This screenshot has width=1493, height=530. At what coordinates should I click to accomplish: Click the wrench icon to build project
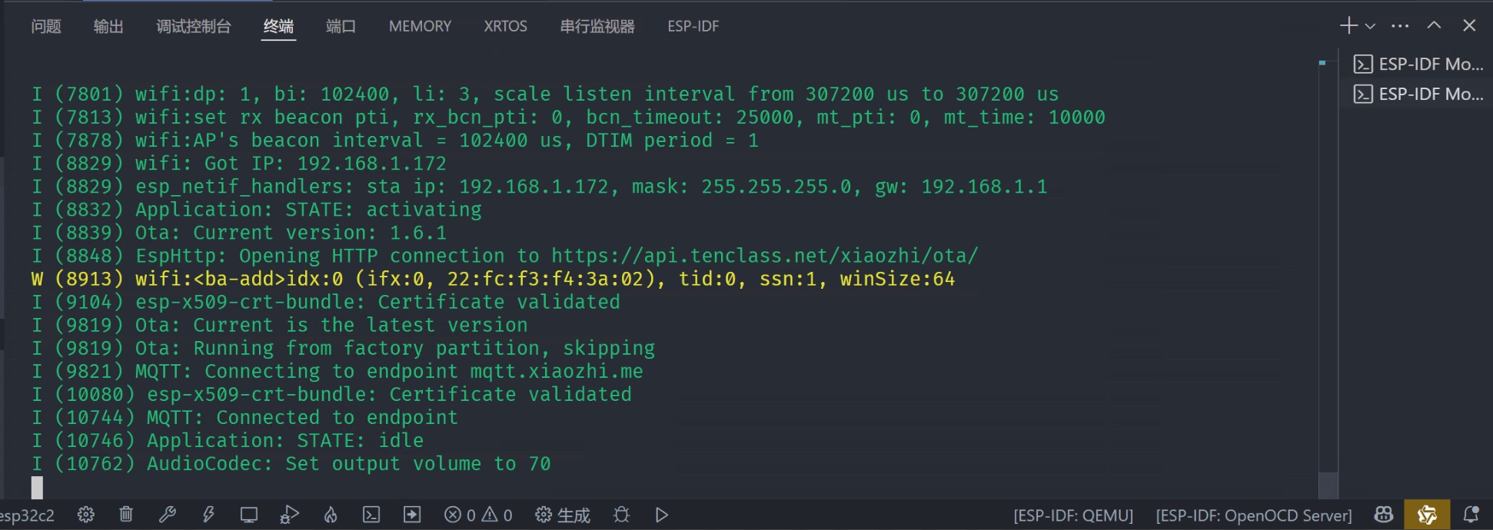coord(167,515)
